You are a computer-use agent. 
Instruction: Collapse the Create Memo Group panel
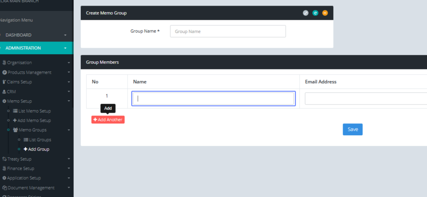[x=325, y=13]
